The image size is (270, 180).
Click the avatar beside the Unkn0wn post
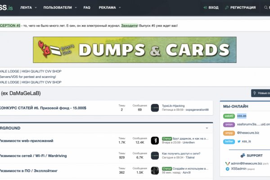tap(154, 140)
